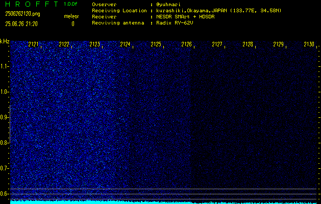
Task: Click the 2126 time marker
Action: [x=186, y=44]
